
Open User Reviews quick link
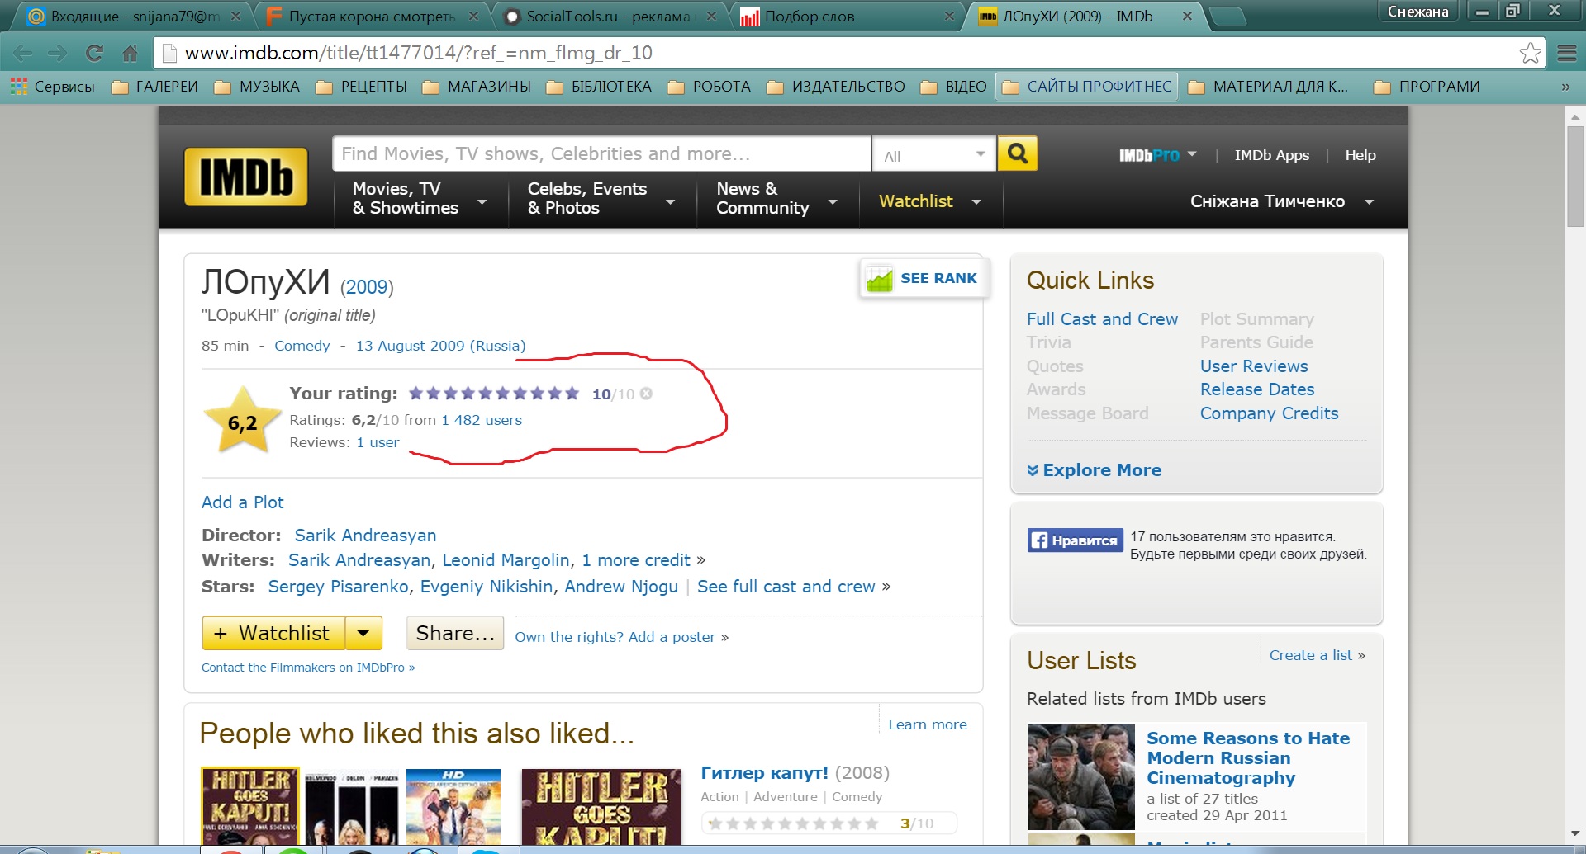pyautogui.click(x=1254, y=366)
